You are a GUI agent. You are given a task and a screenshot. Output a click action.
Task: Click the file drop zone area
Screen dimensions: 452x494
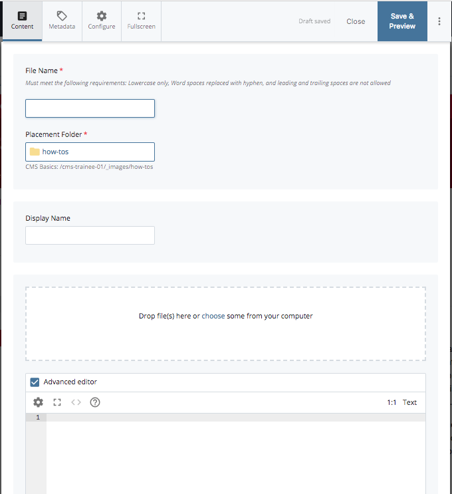pos(225,339)
